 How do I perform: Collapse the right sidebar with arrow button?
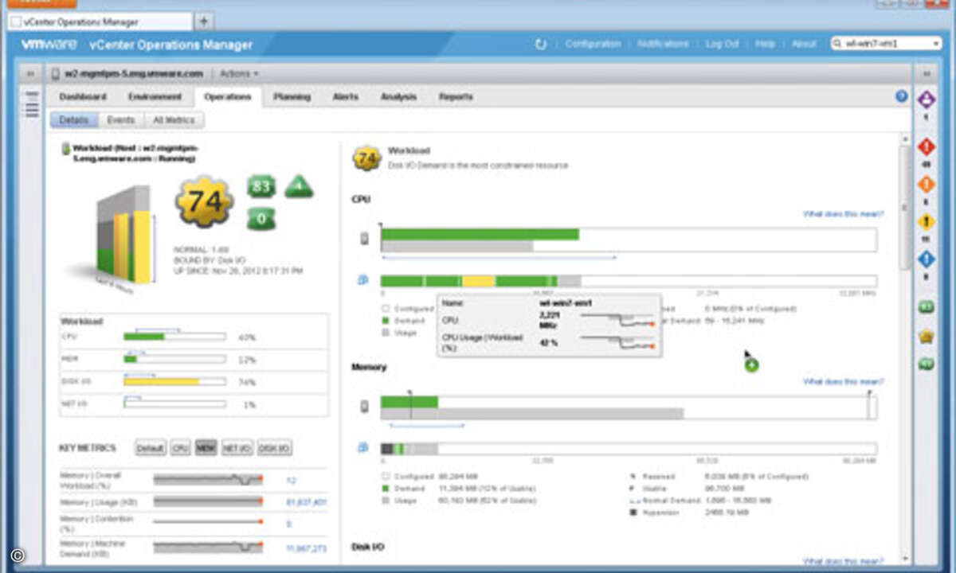(925, 74)
